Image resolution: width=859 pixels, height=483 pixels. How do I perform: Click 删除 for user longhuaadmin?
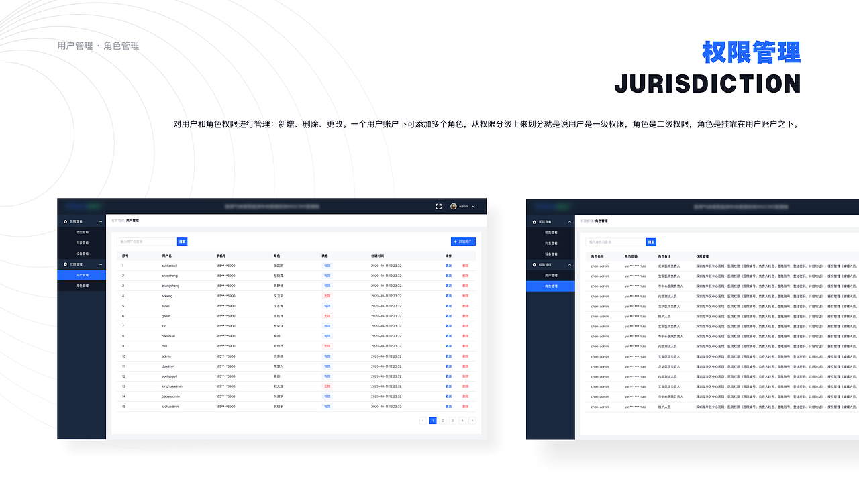465,386
